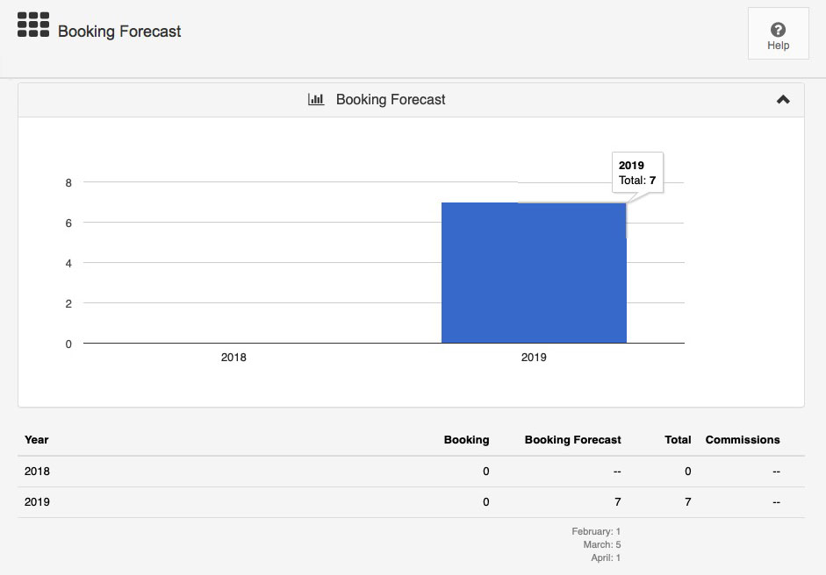Select the 2019 table row
This screenshot has width=826, height=575.
click(x=411, y=502)
